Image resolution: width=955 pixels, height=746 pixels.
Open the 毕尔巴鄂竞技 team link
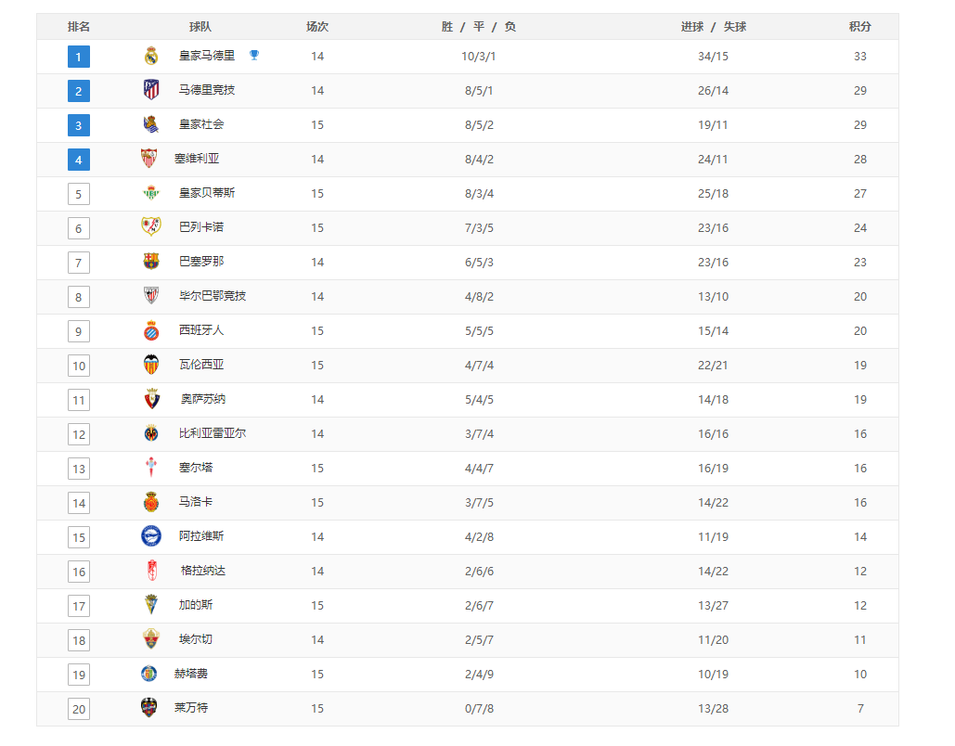click(212, 296)
